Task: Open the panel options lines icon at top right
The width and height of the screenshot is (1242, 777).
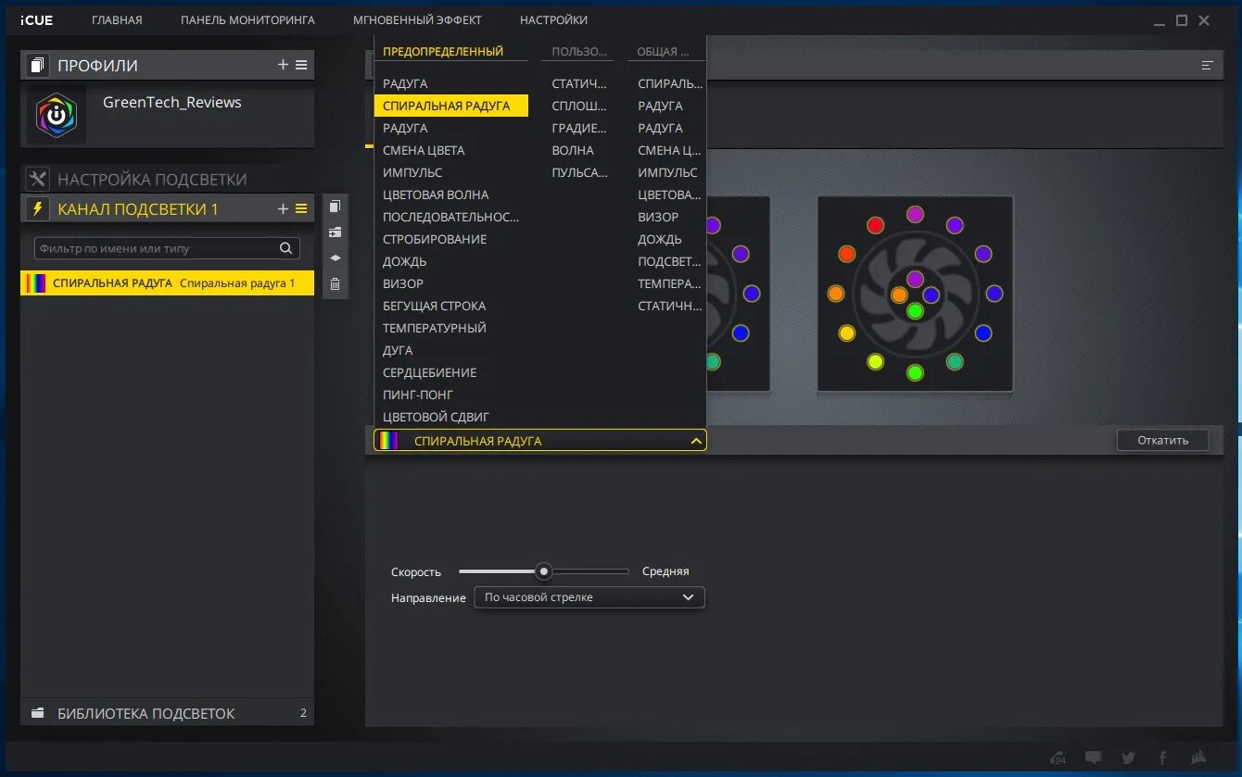Action: (x=1207, y=65)
